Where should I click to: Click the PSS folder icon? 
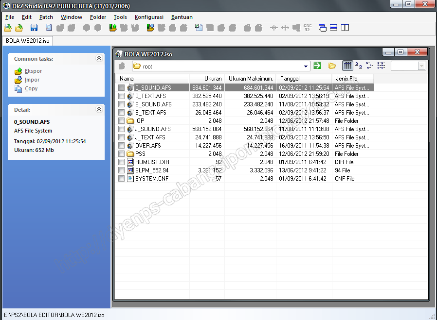pos(130,154)
